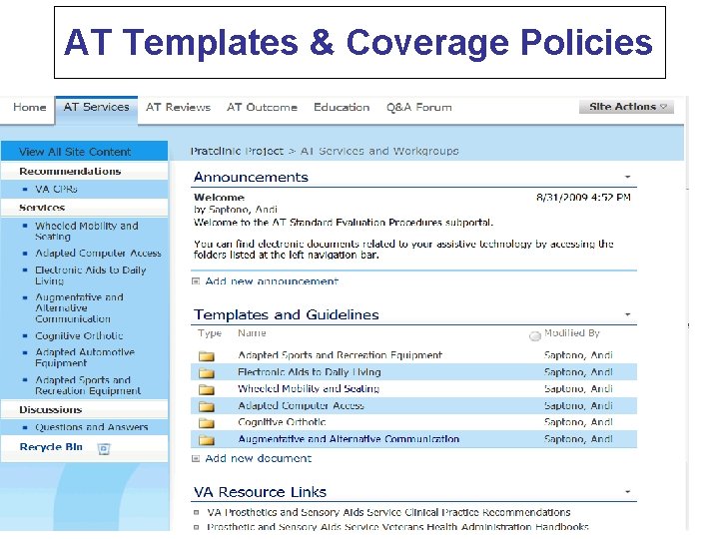The height and width of the screenshot is (539, 719).
Task: Sort by the Name column header
Action: (x=252, y=333)
